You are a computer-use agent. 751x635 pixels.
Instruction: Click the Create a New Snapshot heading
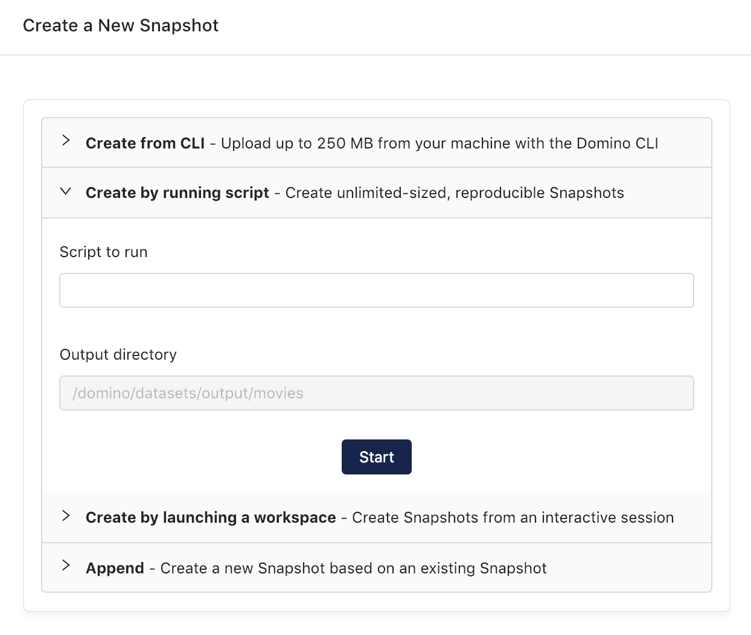tap(121, 25)
